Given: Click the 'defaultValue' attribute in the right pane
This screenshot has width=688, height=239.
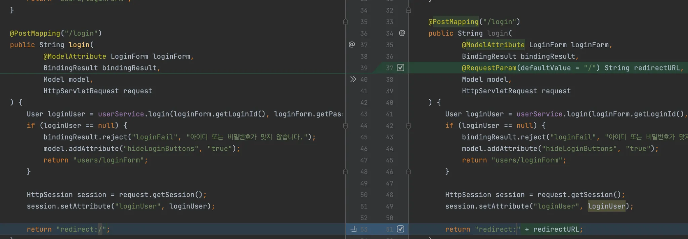Looking at the screenshot, I should (546, 68).
